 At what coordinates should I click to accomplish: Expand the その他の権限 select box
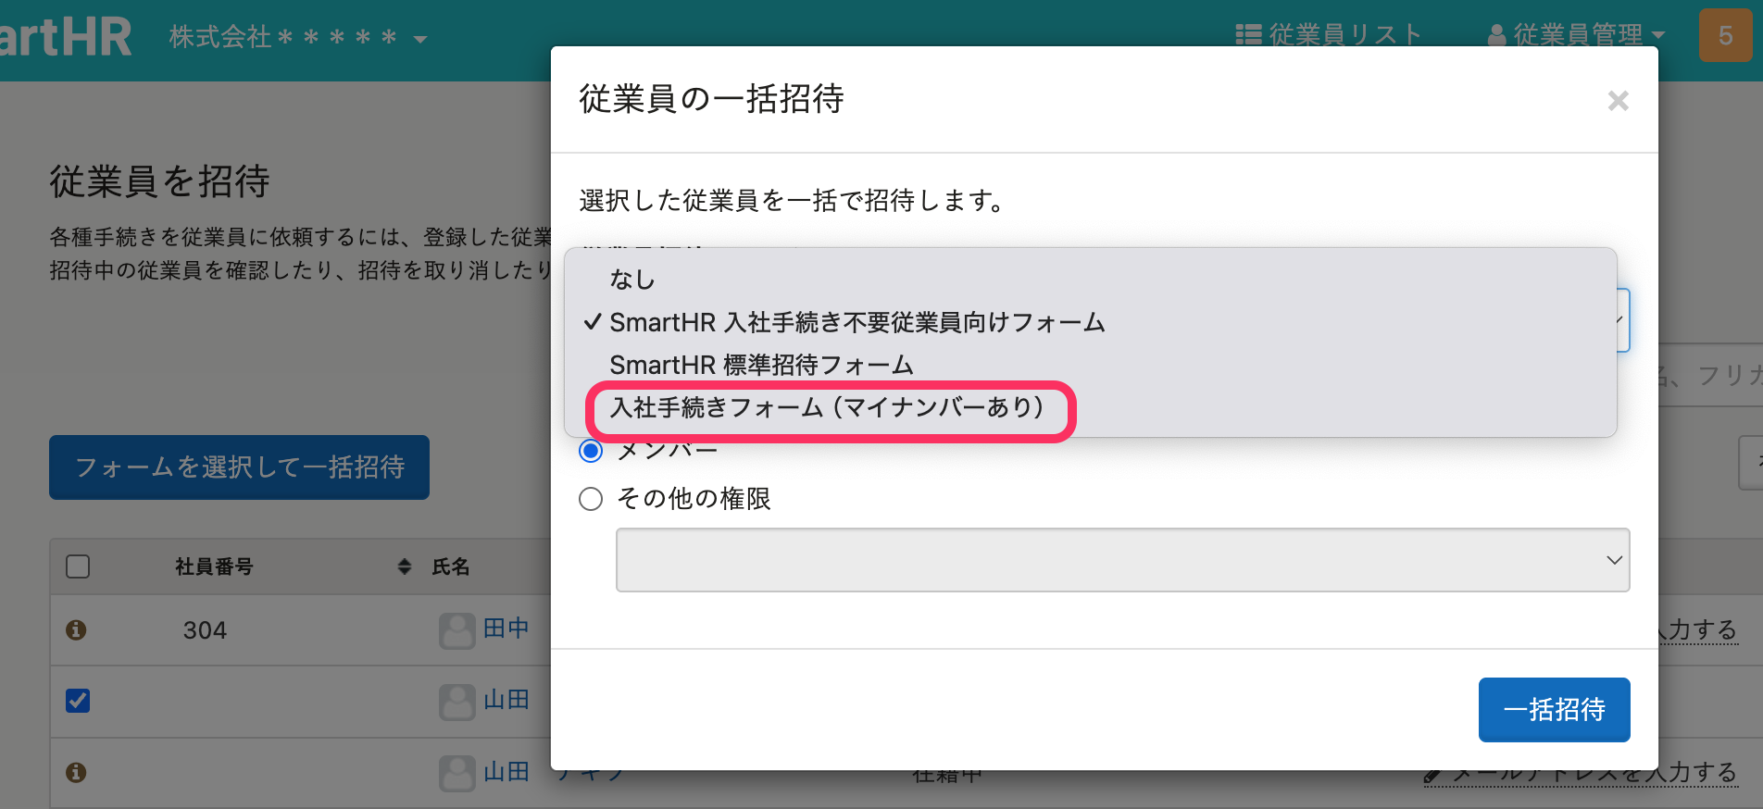1122,560
